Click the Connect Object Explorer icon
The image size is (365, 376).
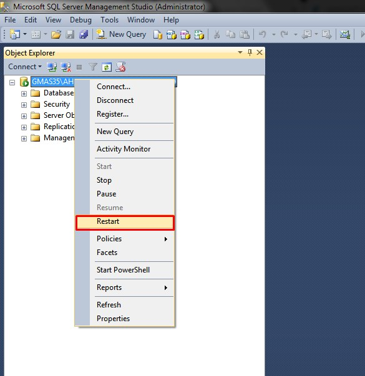52,67
